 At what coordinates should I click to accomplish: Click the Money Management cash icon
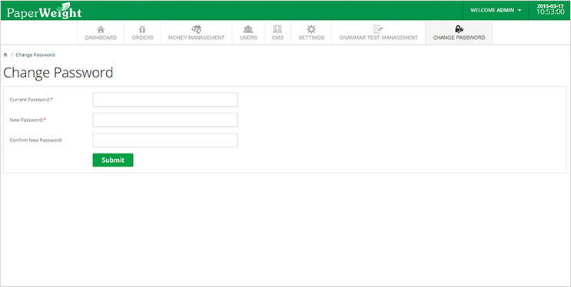pos(196,29)
